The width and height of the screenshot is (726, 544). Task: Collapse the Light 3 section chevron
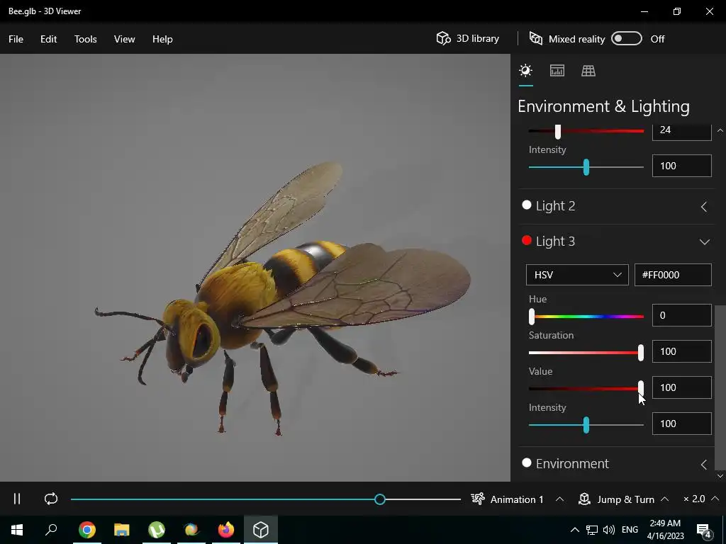pyautogui.click(x=704, y=242)
